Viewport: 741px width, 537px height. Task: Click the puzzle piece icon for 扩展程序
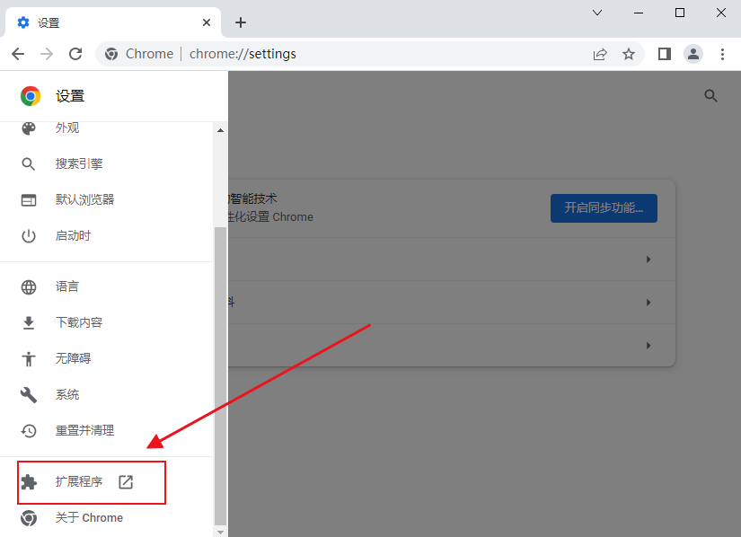29,481
